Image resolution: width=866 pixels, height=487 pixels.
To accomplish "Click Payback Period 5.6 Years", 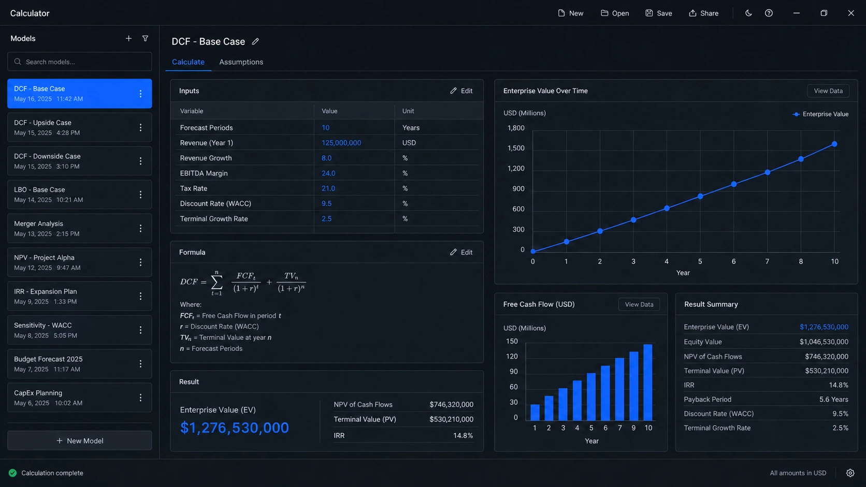I will pyautogui.click(x=834, y=400).
